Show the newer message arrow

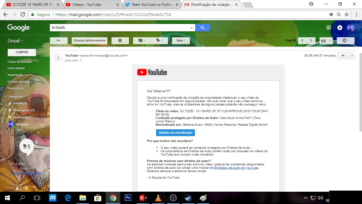point(302,41)
